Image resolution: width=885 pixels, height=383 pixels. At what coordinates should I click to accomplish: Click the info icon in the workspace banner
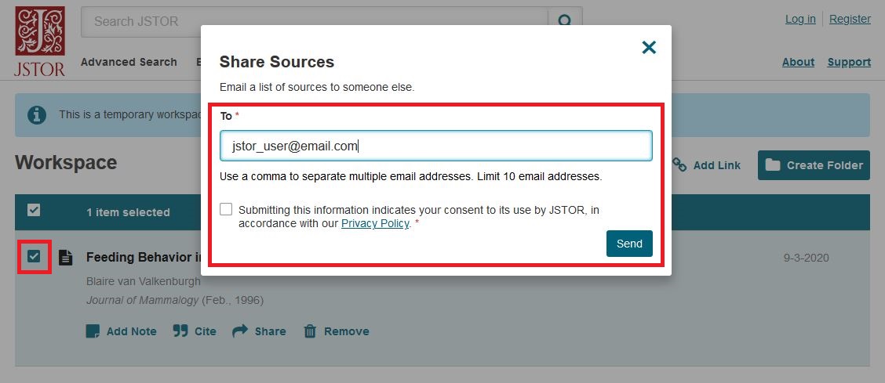[x=37, y=115]
